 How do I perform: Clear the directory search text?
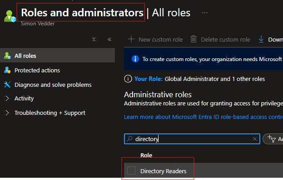(x=255, y=139)
